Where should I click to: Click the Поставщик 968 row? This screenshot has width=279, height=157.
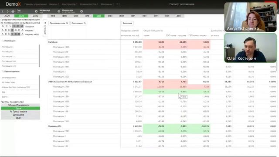click(162, 92)
